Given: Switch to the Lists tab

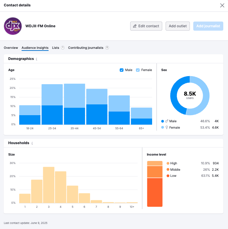Looking at the screenshot, I should (55, 48).
